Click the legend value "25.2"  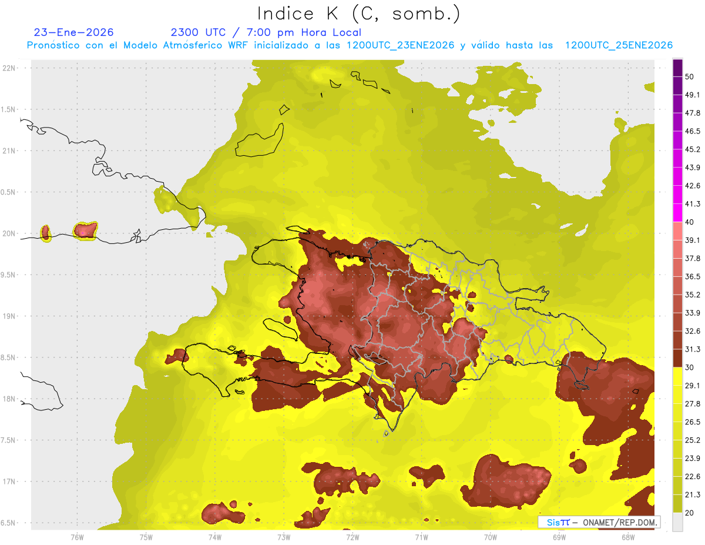pyautogui.click(x=693, y=440)
